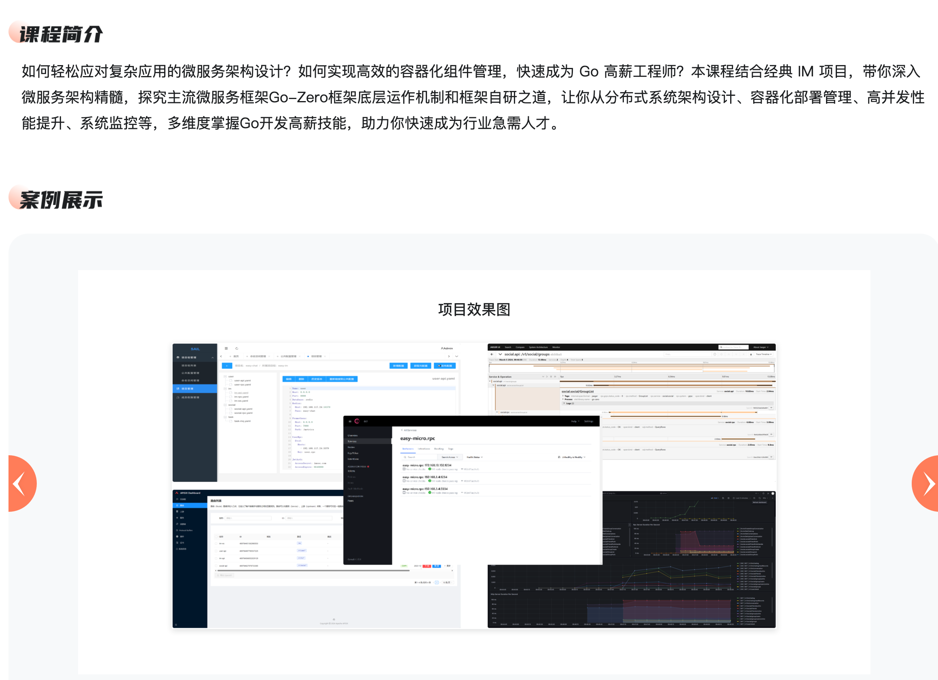Image resolution: width=938 pixels, height=680 pixels.
Task: Switch to System Architecture tab in Jaeger
Action: [538, 347]
